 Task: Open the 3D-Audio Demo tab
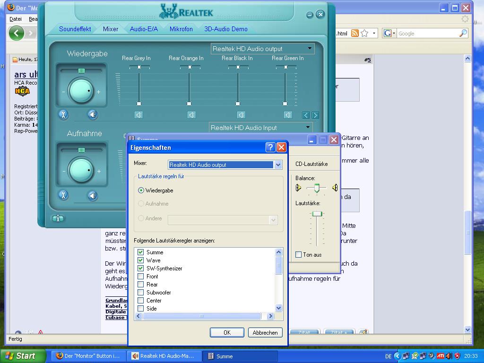[226, 29]
